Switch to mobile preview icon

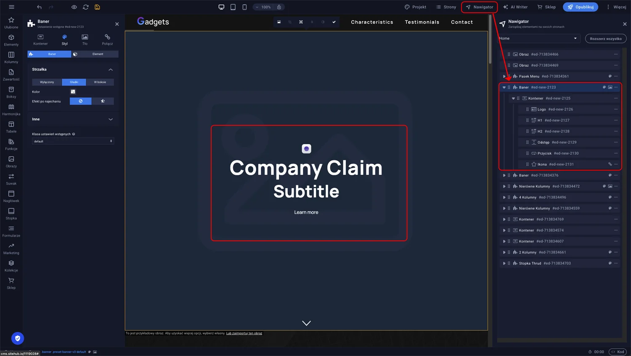tap(244, 7)
